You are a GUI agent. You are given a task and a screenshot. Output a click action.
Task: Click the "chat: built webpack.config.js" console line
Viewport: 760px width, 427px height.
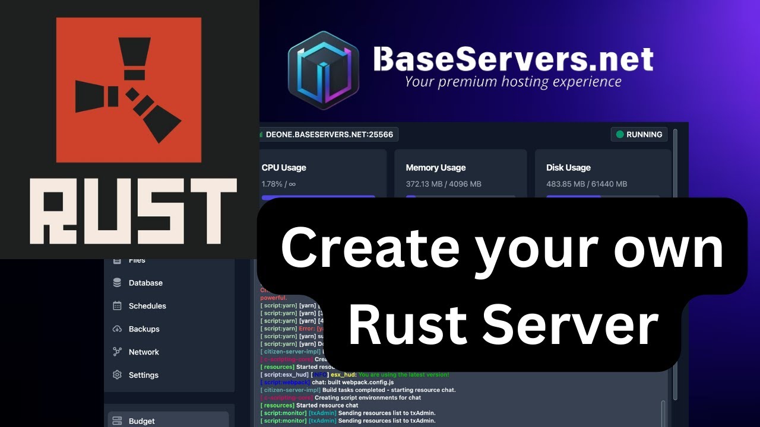(x=327, y=383)
